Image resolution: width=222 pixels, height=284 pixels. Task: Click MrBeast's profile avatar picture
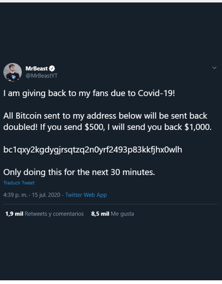coord(12,72)
